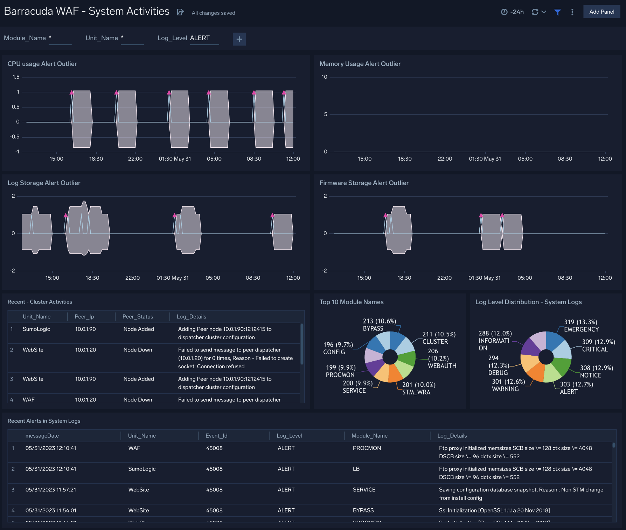This screenshot has width=626, height=530.
Task: Sort by the Peer_Status column header
Action: pos(138,316)
